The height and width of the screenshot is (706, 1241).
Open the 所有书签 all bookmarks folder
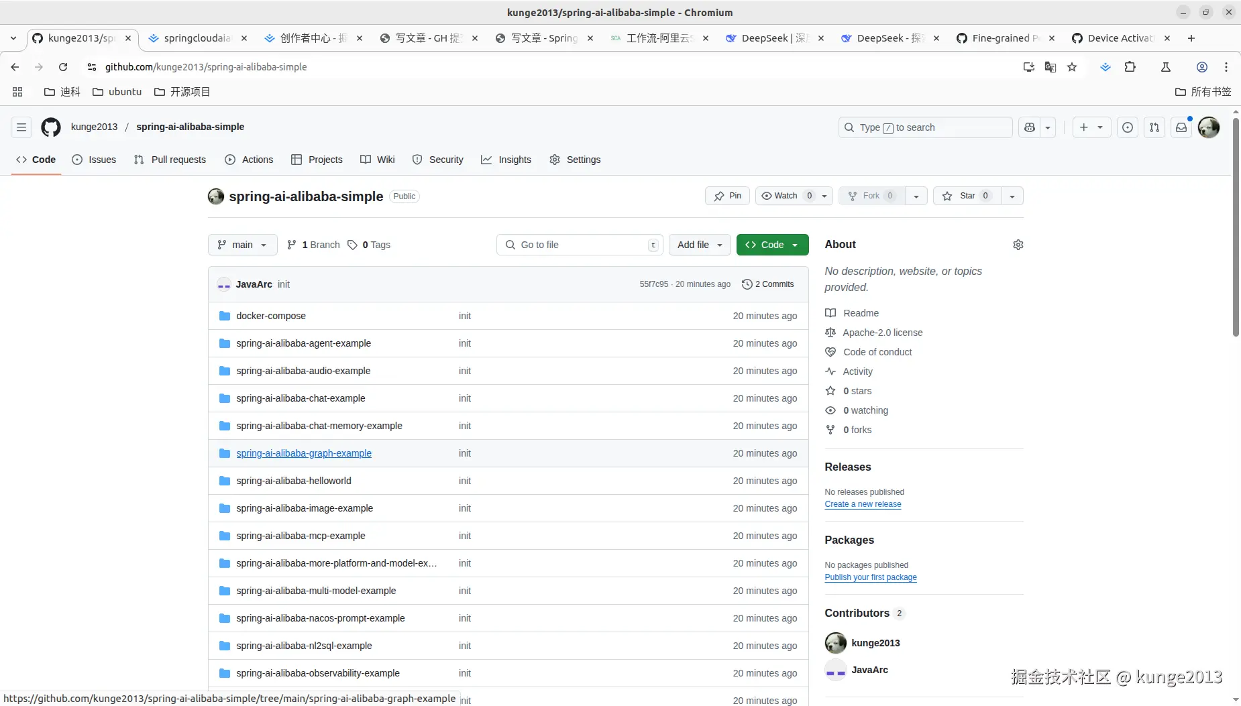tap(1203, 92)
